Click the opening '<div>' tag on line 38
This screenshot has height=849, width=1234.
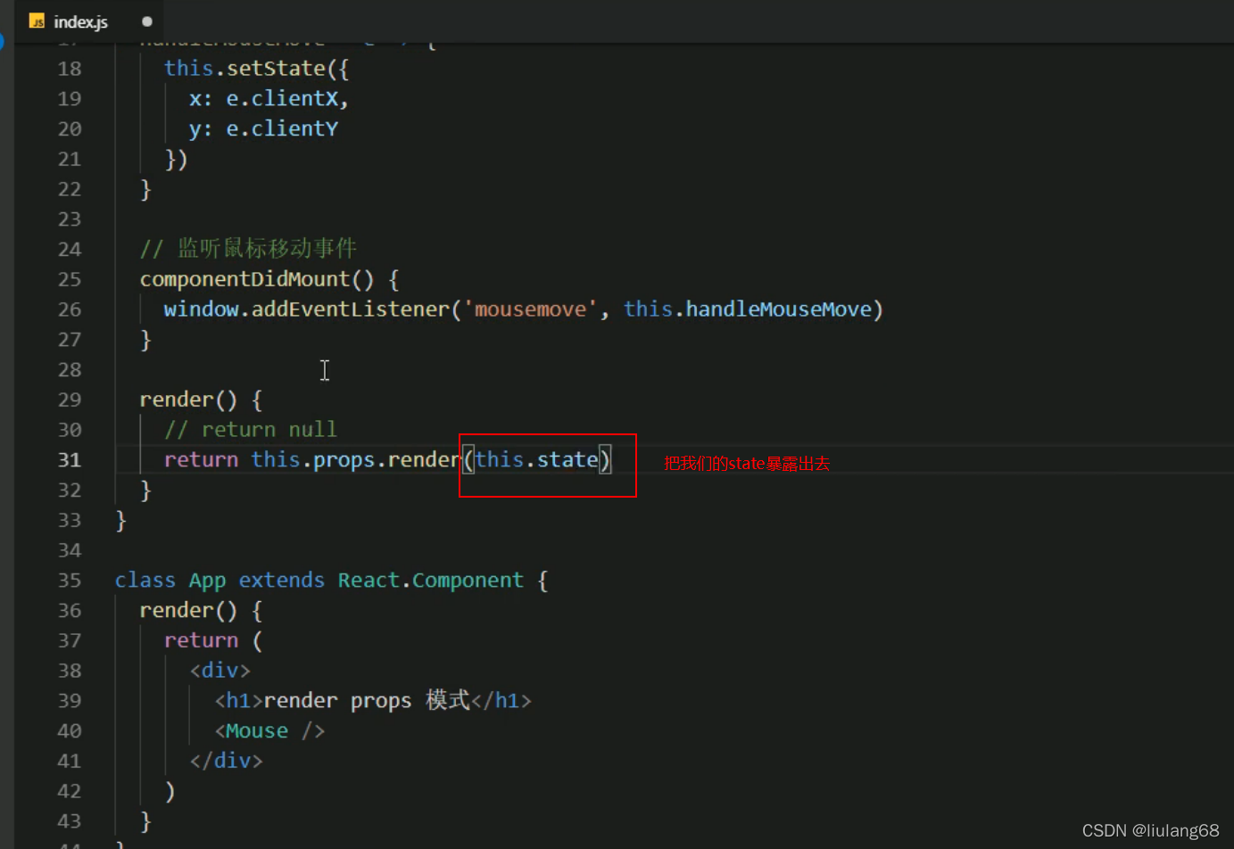pyautogui.click(x=219, y=671)
